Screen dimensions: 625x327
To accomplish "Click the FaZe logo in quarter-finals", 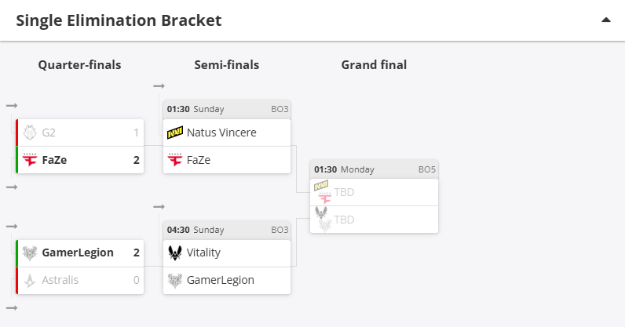I will point(30,160).
